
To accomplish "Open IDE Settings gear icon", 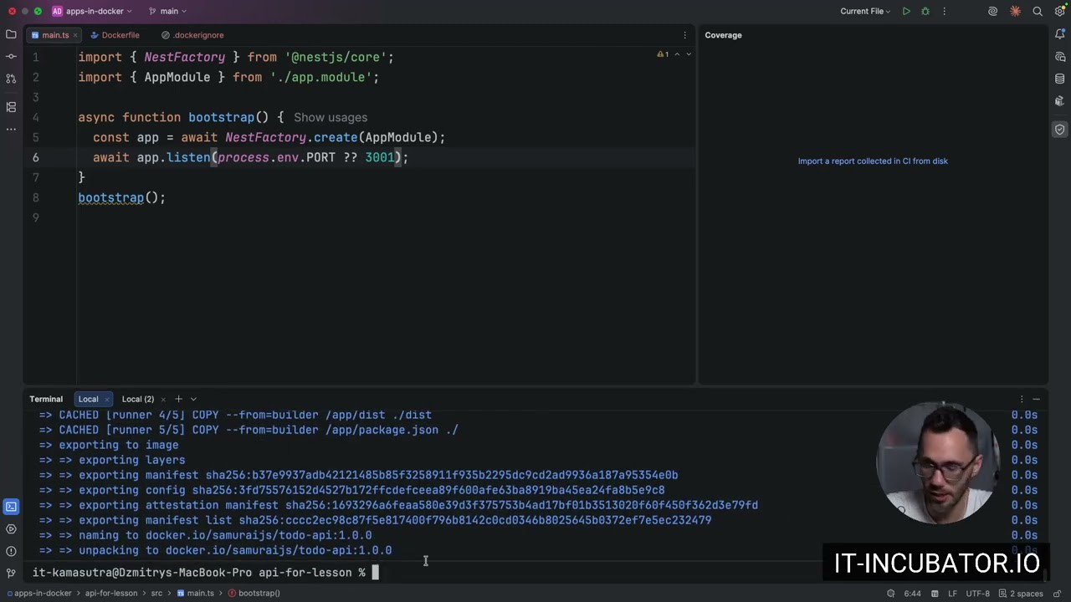I will 1059,11.
